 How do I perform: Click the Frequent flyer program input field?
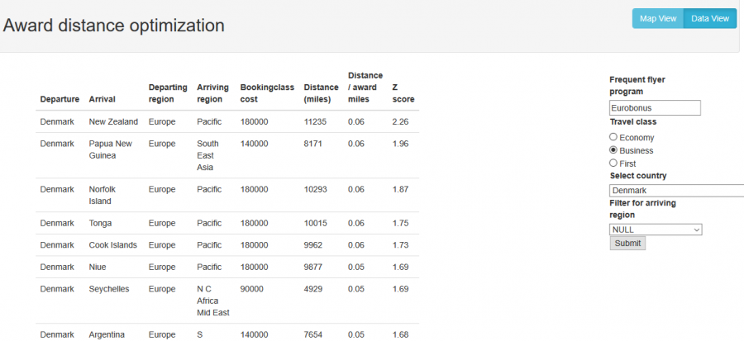655,108
